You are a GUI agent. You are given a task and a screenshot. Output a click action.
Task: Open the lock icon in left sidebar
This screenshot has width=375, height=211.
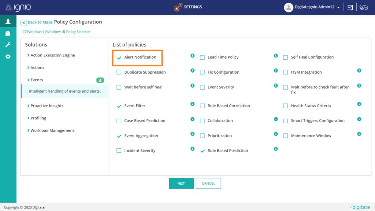coord(8,33)
